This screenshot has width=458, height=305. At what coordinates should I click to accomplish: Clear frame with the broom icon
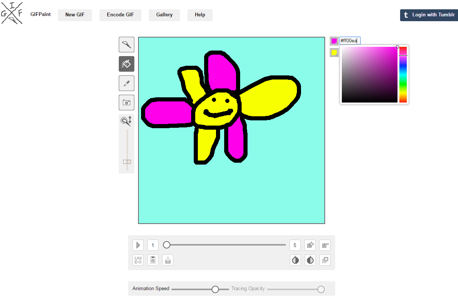pyautogui.click(x=168, y=260)
